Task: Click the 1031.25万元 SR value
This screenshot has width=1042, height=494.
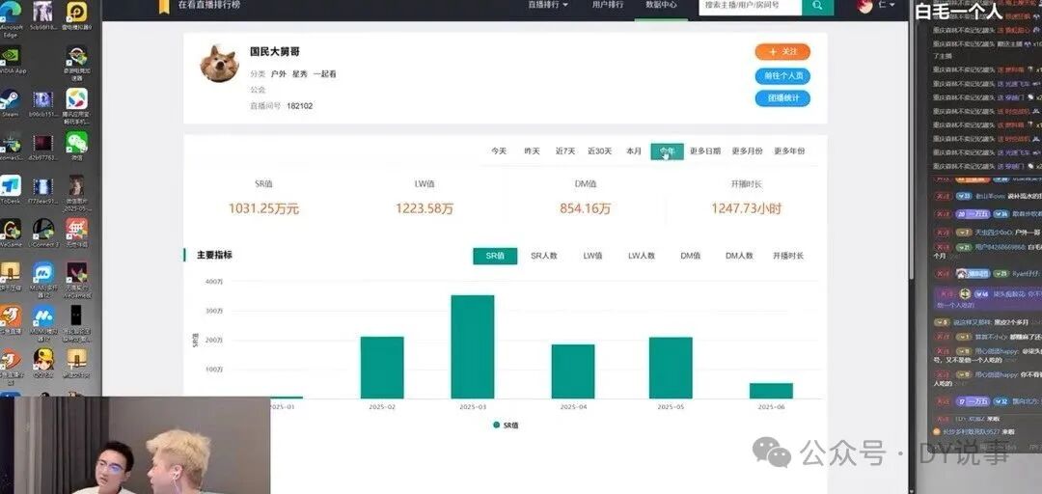Action: tap(263, 208)
